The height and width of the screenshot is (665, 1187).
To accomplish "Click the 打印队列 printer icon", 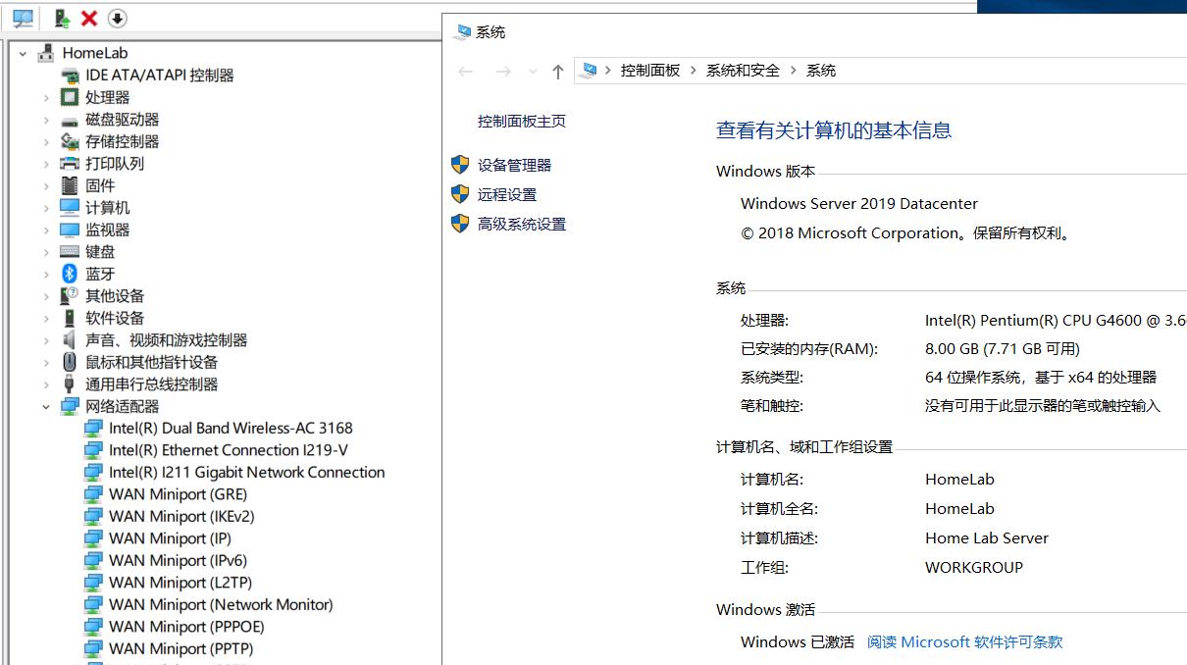I will (x=70, y=164).
